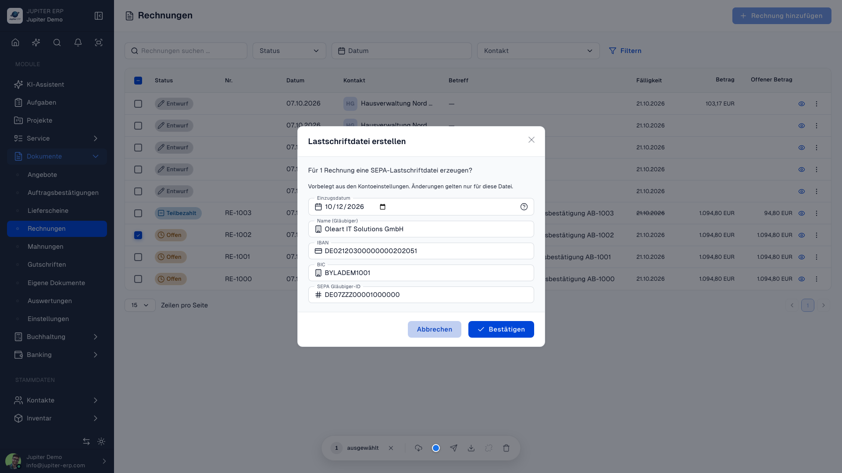
Task: Open the scan icon in sidebar
Action: coord(99,42)
